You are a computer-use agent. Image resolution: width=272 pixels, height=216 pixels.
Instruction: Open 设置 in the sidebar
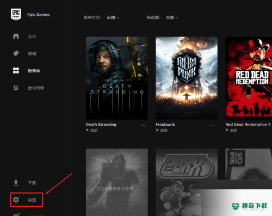click(32, 200)
